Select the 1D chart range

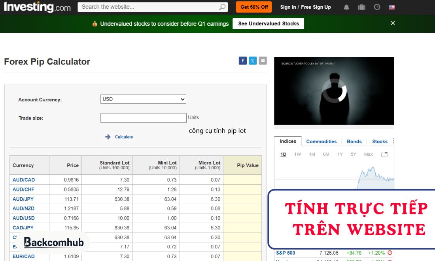pos(283,154)
